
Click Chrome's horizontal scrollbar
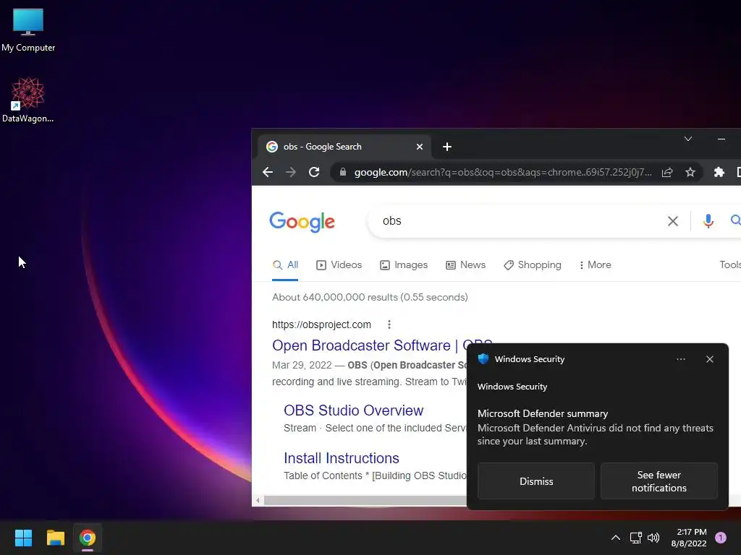(365, 500)
